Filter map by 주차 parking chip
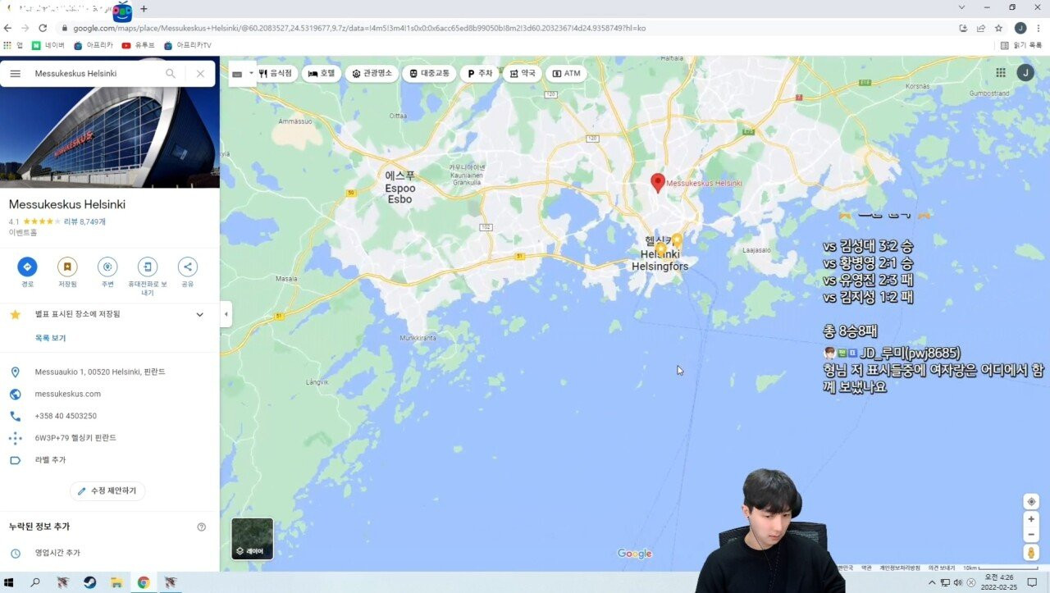This screenshot has width=1050, height=593. 480,73
